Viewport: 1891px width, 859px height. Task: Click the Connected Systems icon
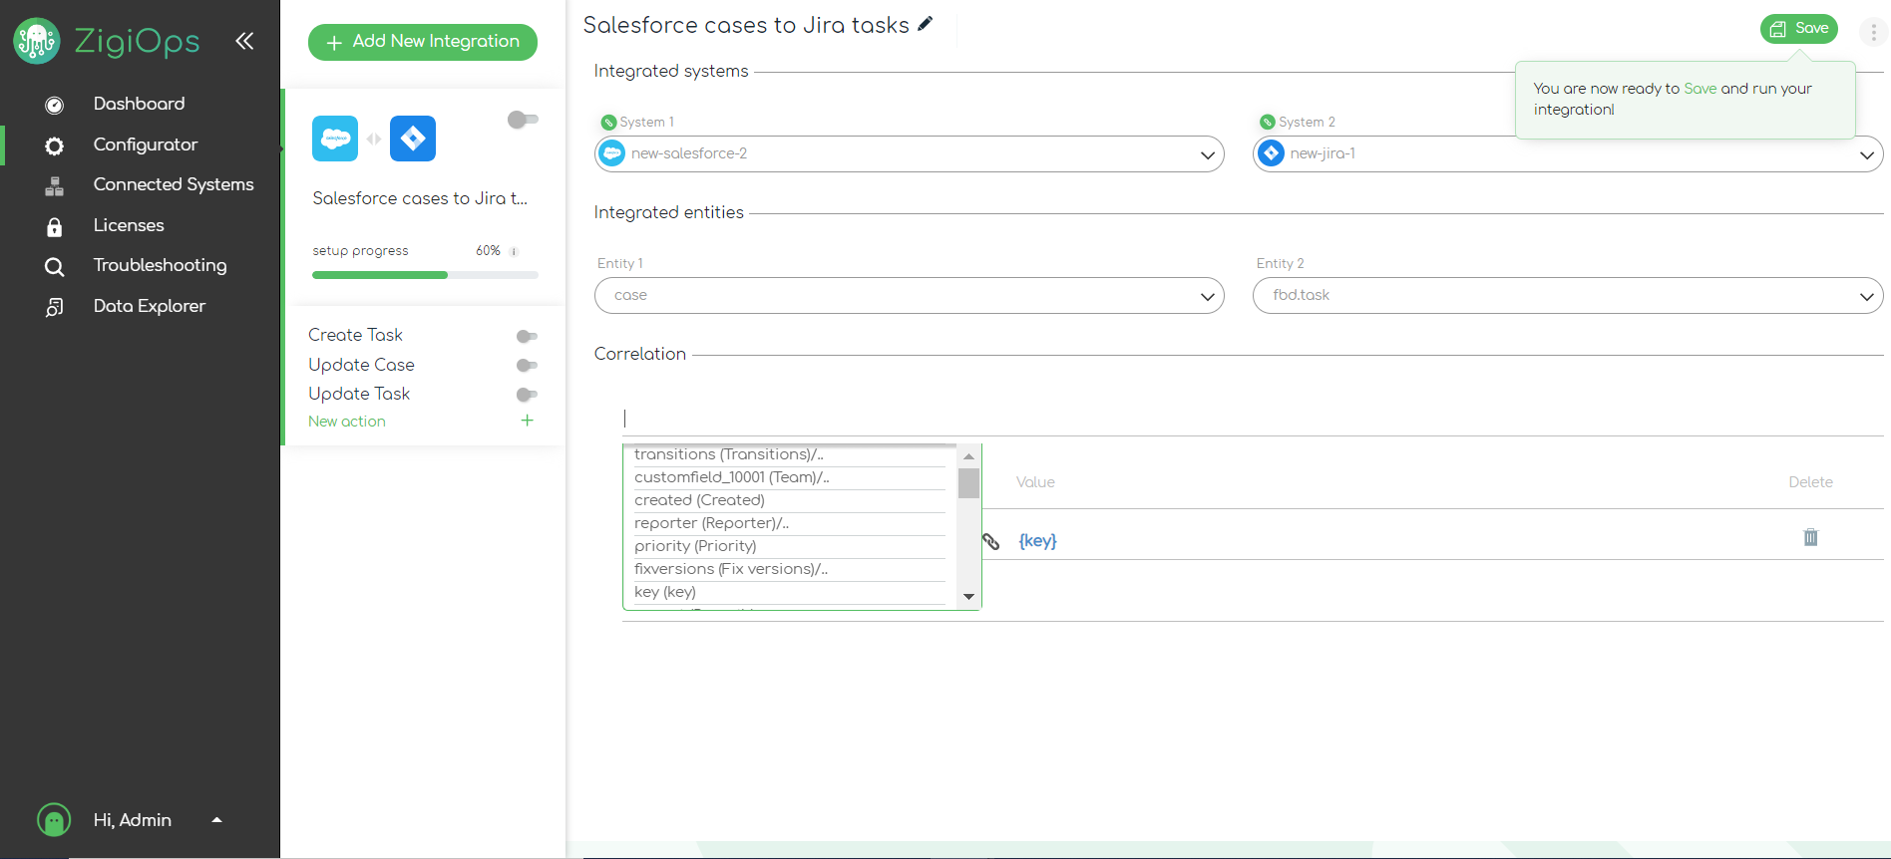[x=55, y=185]
